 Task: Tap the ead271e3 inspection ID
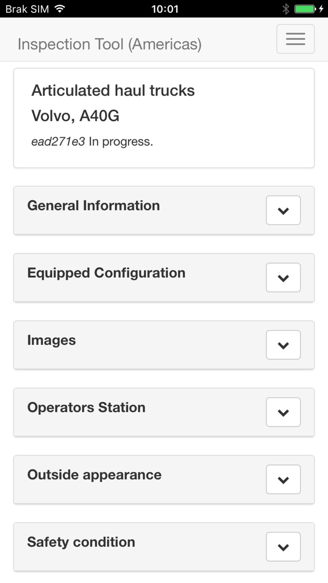(58, 142)
